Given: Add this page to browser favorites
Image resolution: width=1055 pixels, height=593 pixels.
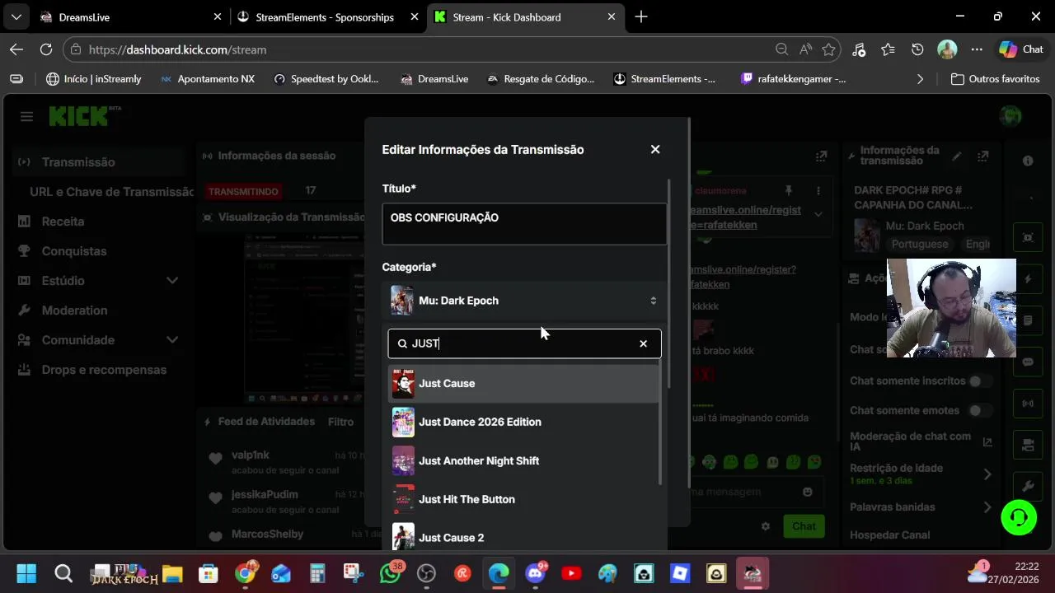Looking at the screenshot, I should 828,49.
